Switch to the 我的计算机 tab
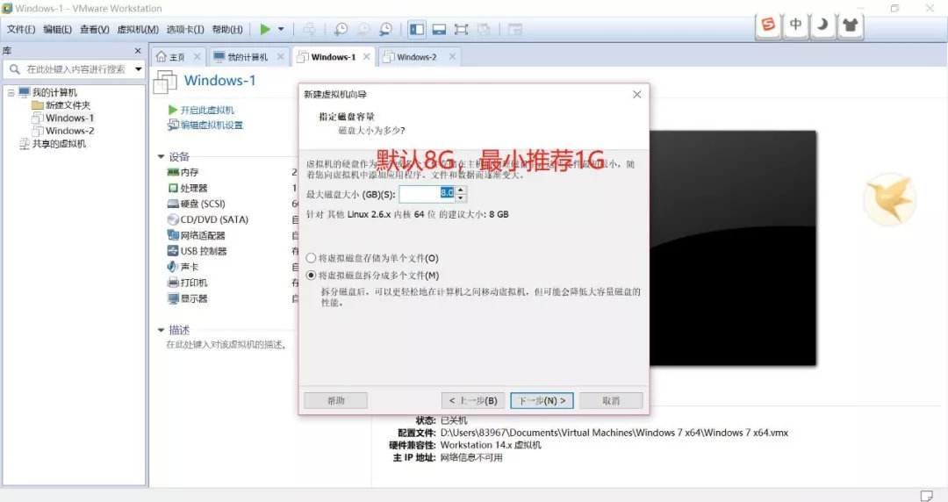 (248, 57)
